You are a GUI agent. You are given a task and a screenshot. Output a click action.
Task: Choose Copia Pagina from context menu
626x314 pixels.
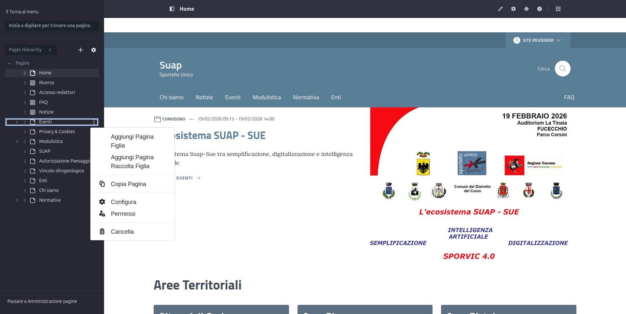point(128,184)
